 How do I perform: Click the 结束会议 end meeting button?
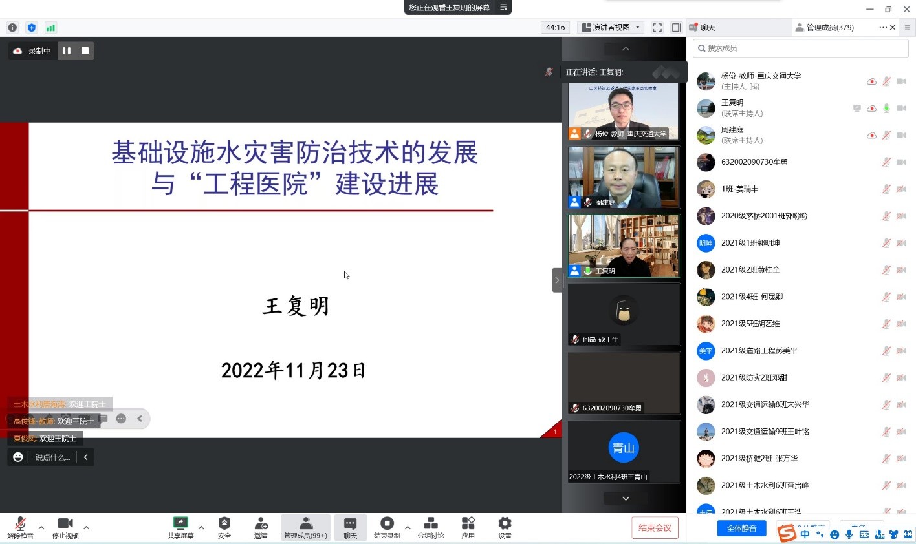[x=655, y=528]
